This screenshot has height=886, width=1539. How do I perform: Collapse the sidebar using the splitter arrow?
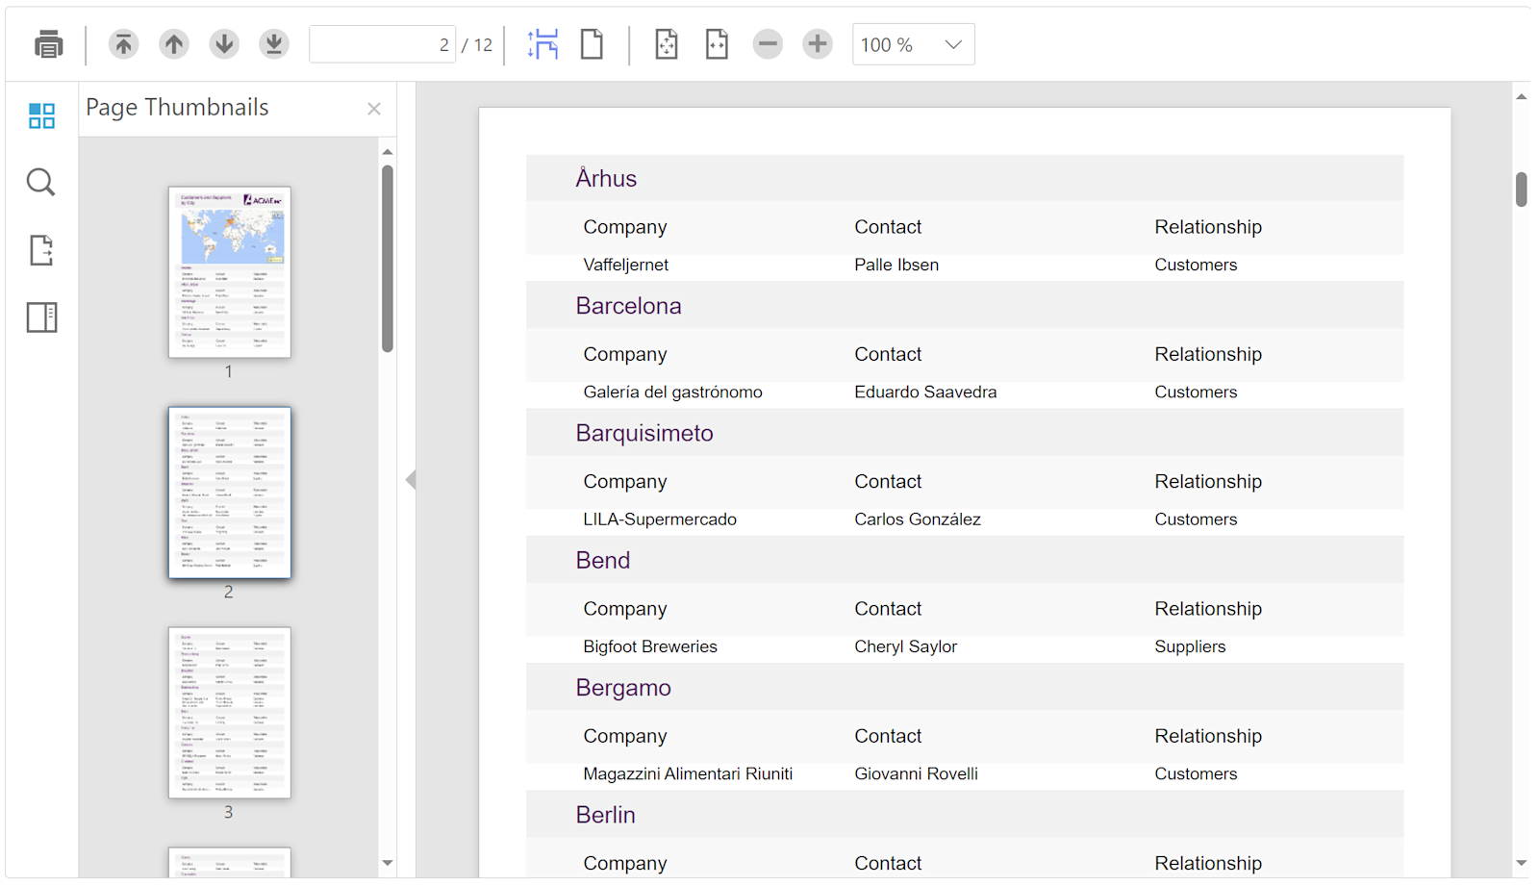click(411, 479)
